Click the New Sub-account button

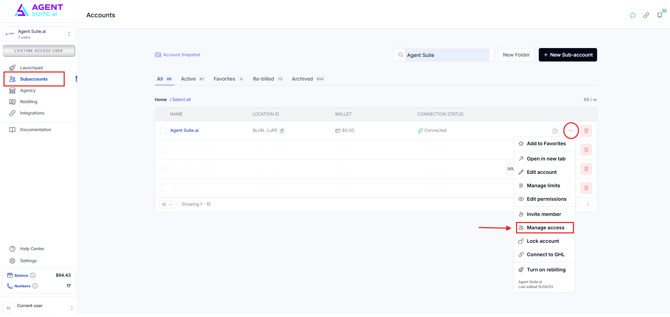(x=568, y=55)
